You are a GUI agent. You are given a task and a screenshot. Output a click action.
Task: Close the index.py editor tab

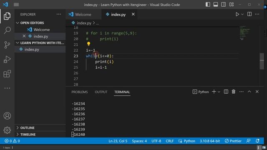point(133,14)
